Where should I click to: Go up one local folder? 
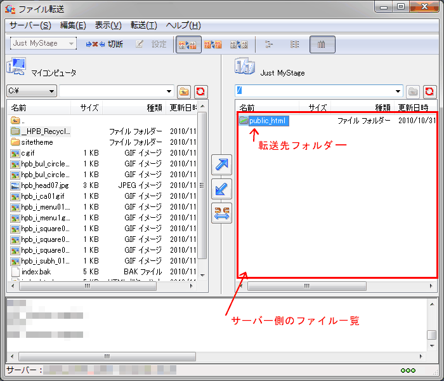[x=184, y=91]
